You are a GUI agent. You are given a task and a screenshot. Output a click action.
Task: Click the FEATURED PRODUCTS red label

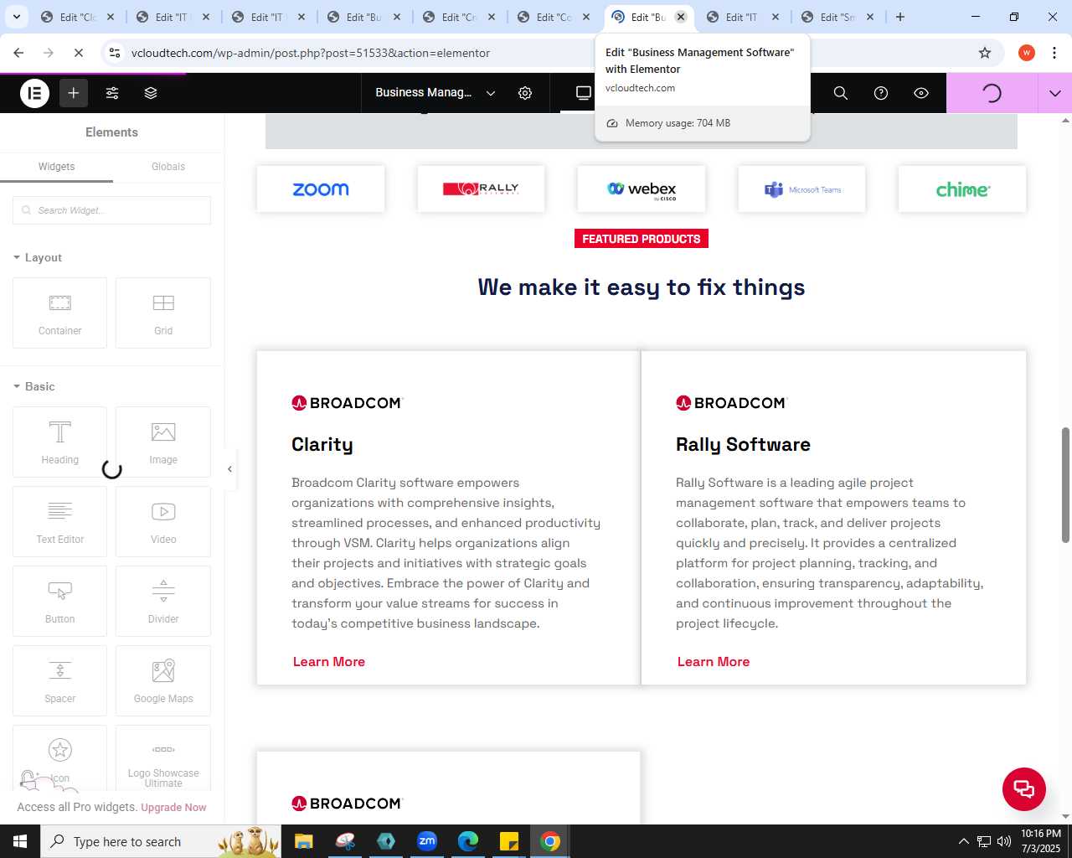[x=642, y=239]
